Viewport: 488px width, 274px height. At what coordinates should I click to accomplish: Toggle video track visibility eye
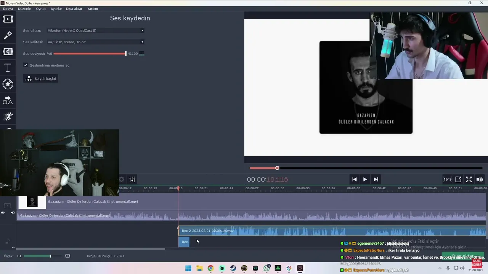[3, 213]
